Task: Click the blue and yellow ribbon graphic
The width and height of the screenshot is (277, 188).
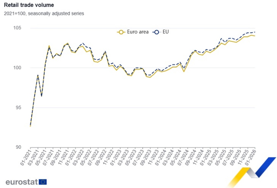Action: [x=252, y=172]
